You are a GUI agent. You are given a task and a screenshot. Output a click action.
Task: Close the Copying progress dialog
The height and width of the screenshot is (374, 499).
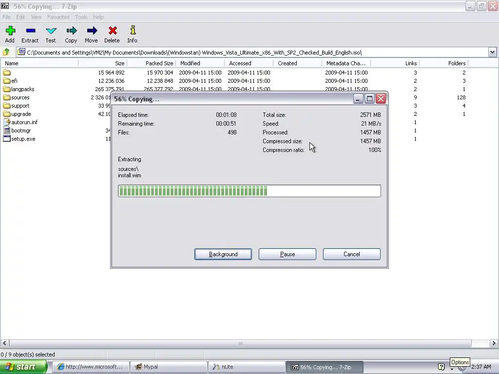(381, 99)
